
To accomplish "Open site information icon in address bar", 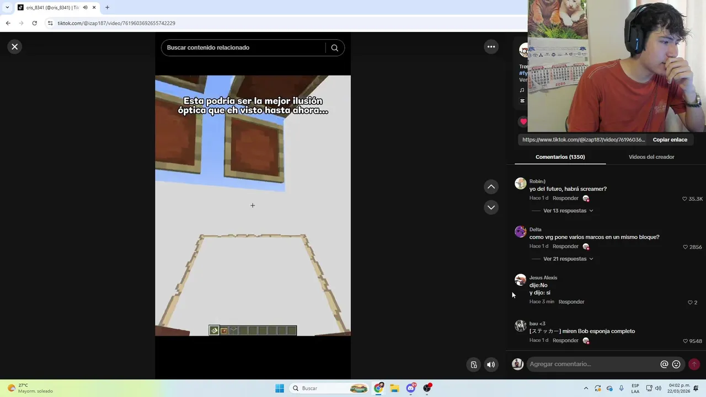I will point(50,23).
